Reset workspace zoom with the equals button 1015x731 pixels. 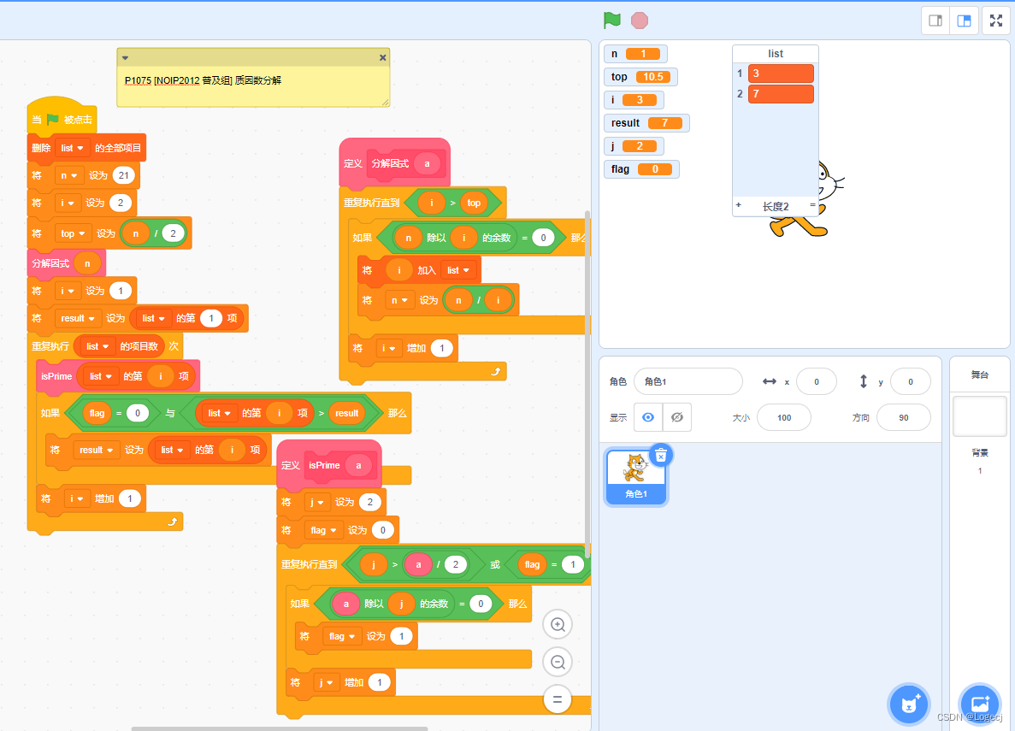[x=558, y=699]
